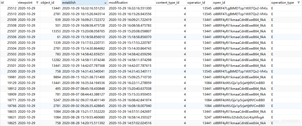The image size is (302, 126).
Task: Select modification cell 2020-10-29 16:22:11.278959
Action: (x=130, y=83)
